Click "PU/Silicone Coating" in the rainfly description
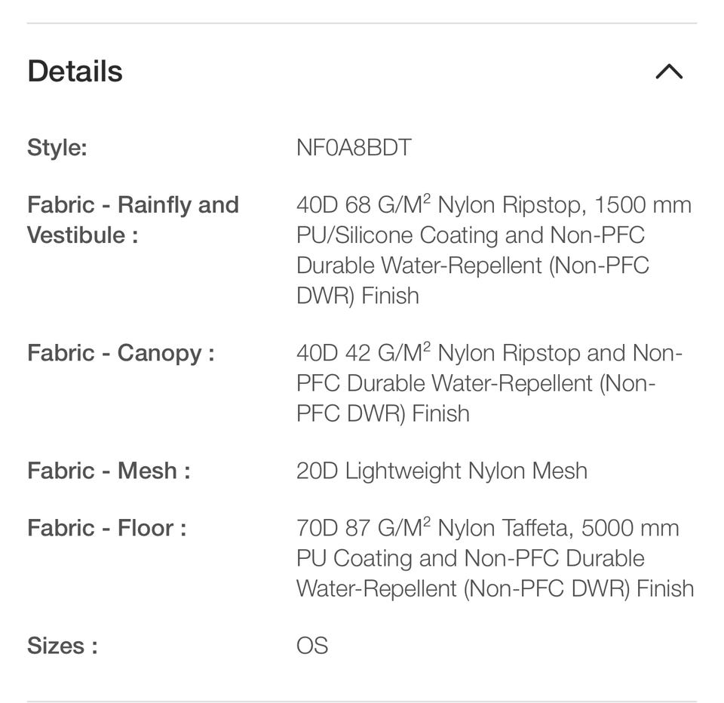 393,235
